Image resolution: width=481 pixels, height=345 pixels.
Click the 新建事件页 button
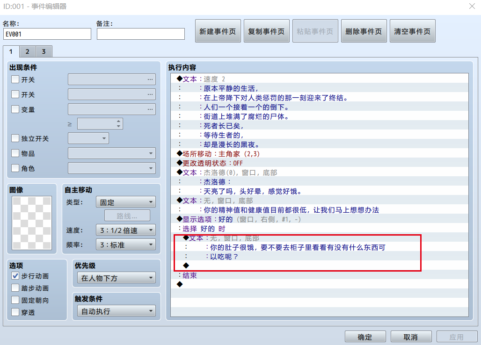point(218,31)
